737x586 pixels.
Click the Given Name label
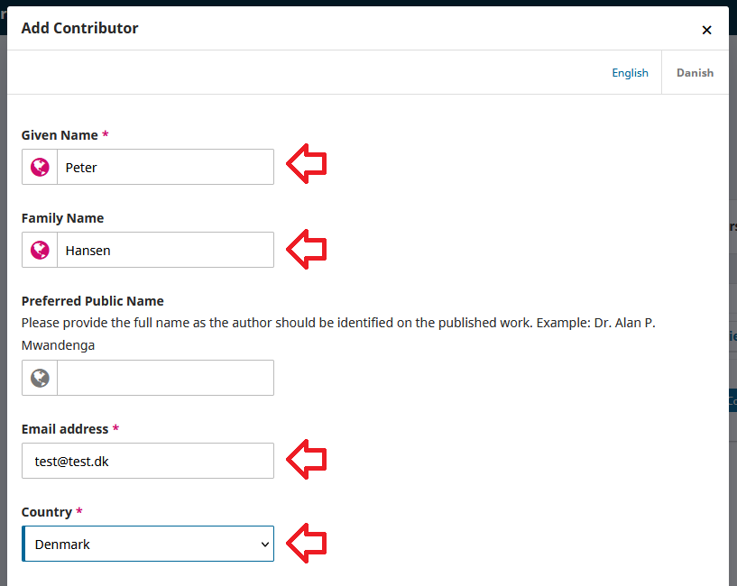point(60,135)
